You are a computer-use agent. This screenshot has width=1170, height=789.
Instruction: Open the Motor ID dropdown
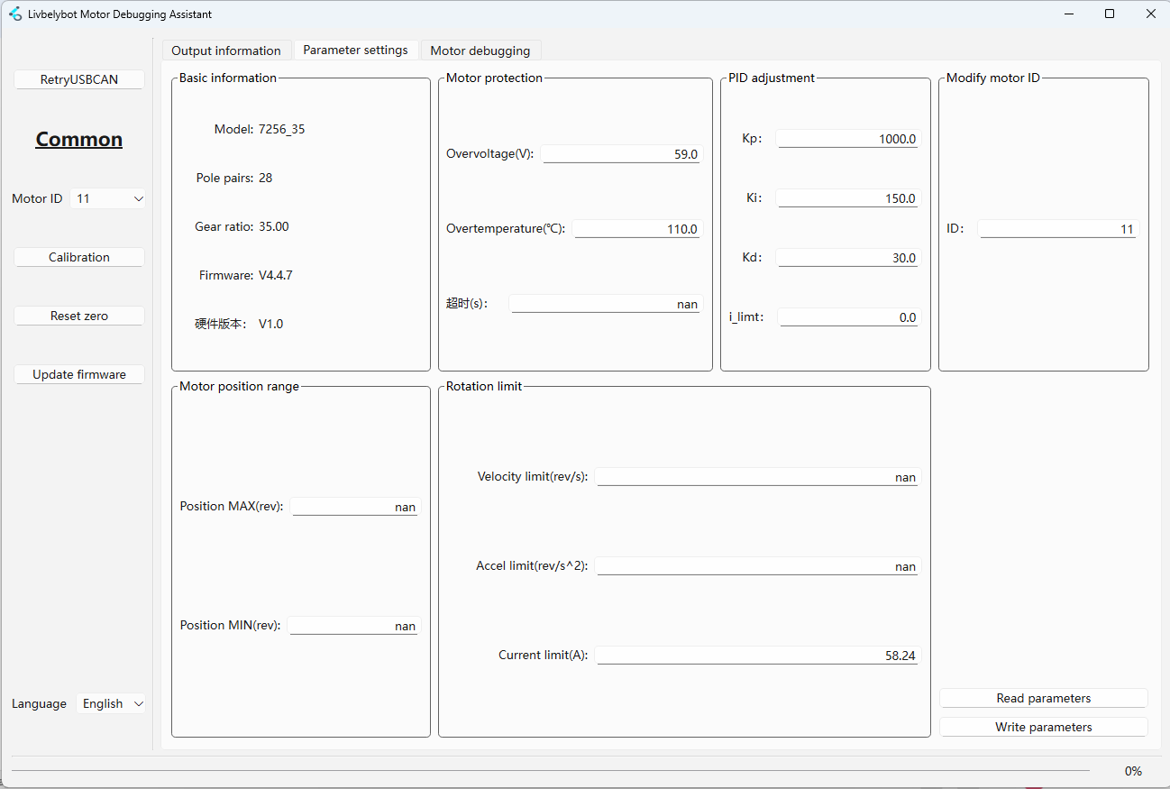click(107, 198)
